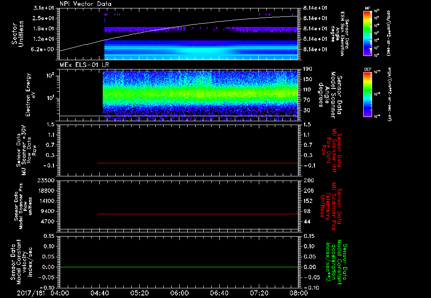The height and width of the screenshot is (298, 431).
Task: Click the 44 telemetry tick label
Action: click(x=307, y=221)
